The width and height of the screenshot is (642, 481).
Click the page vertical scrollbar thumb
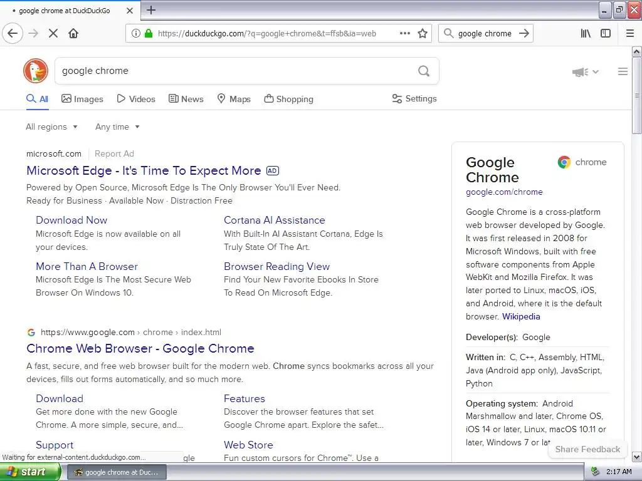[636, 95]
